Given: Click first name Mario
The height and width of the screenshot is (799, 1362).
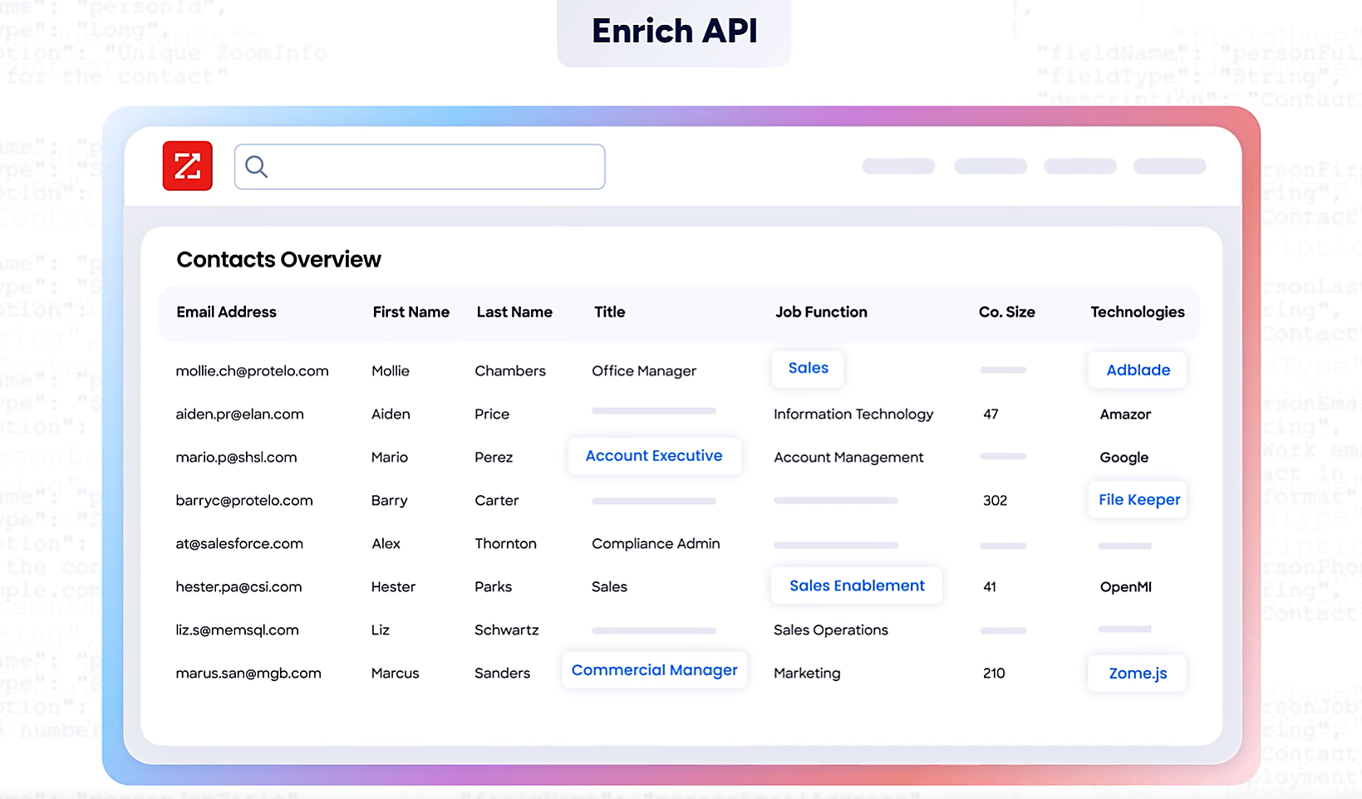Looking at the screenshot, I should point(389,458).
